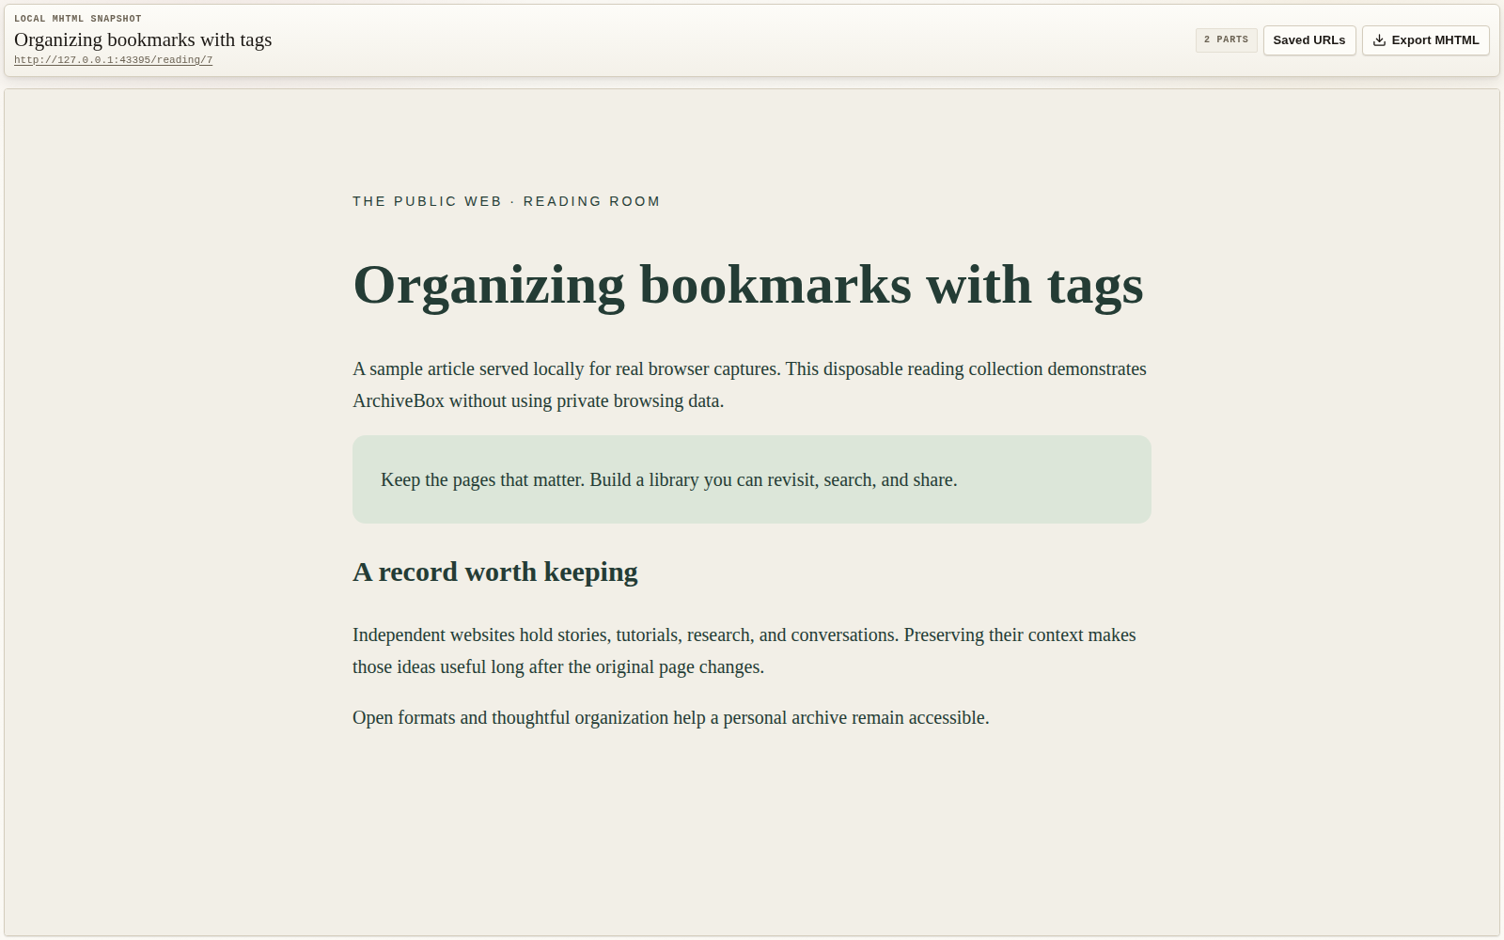Viewport: 1504px width, 940px height.
Task: Click the article's main heading
Action: (x=748, y=285)
